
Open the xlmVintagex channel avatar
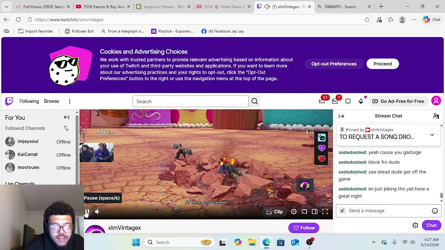click(x=95, y=229)
